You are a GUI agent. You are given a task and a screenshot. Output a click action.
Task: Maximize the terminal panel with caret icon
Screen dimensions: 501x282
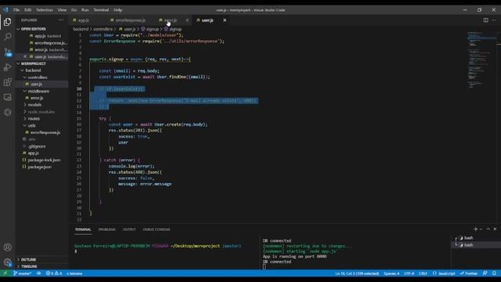(x=488, y=229)
